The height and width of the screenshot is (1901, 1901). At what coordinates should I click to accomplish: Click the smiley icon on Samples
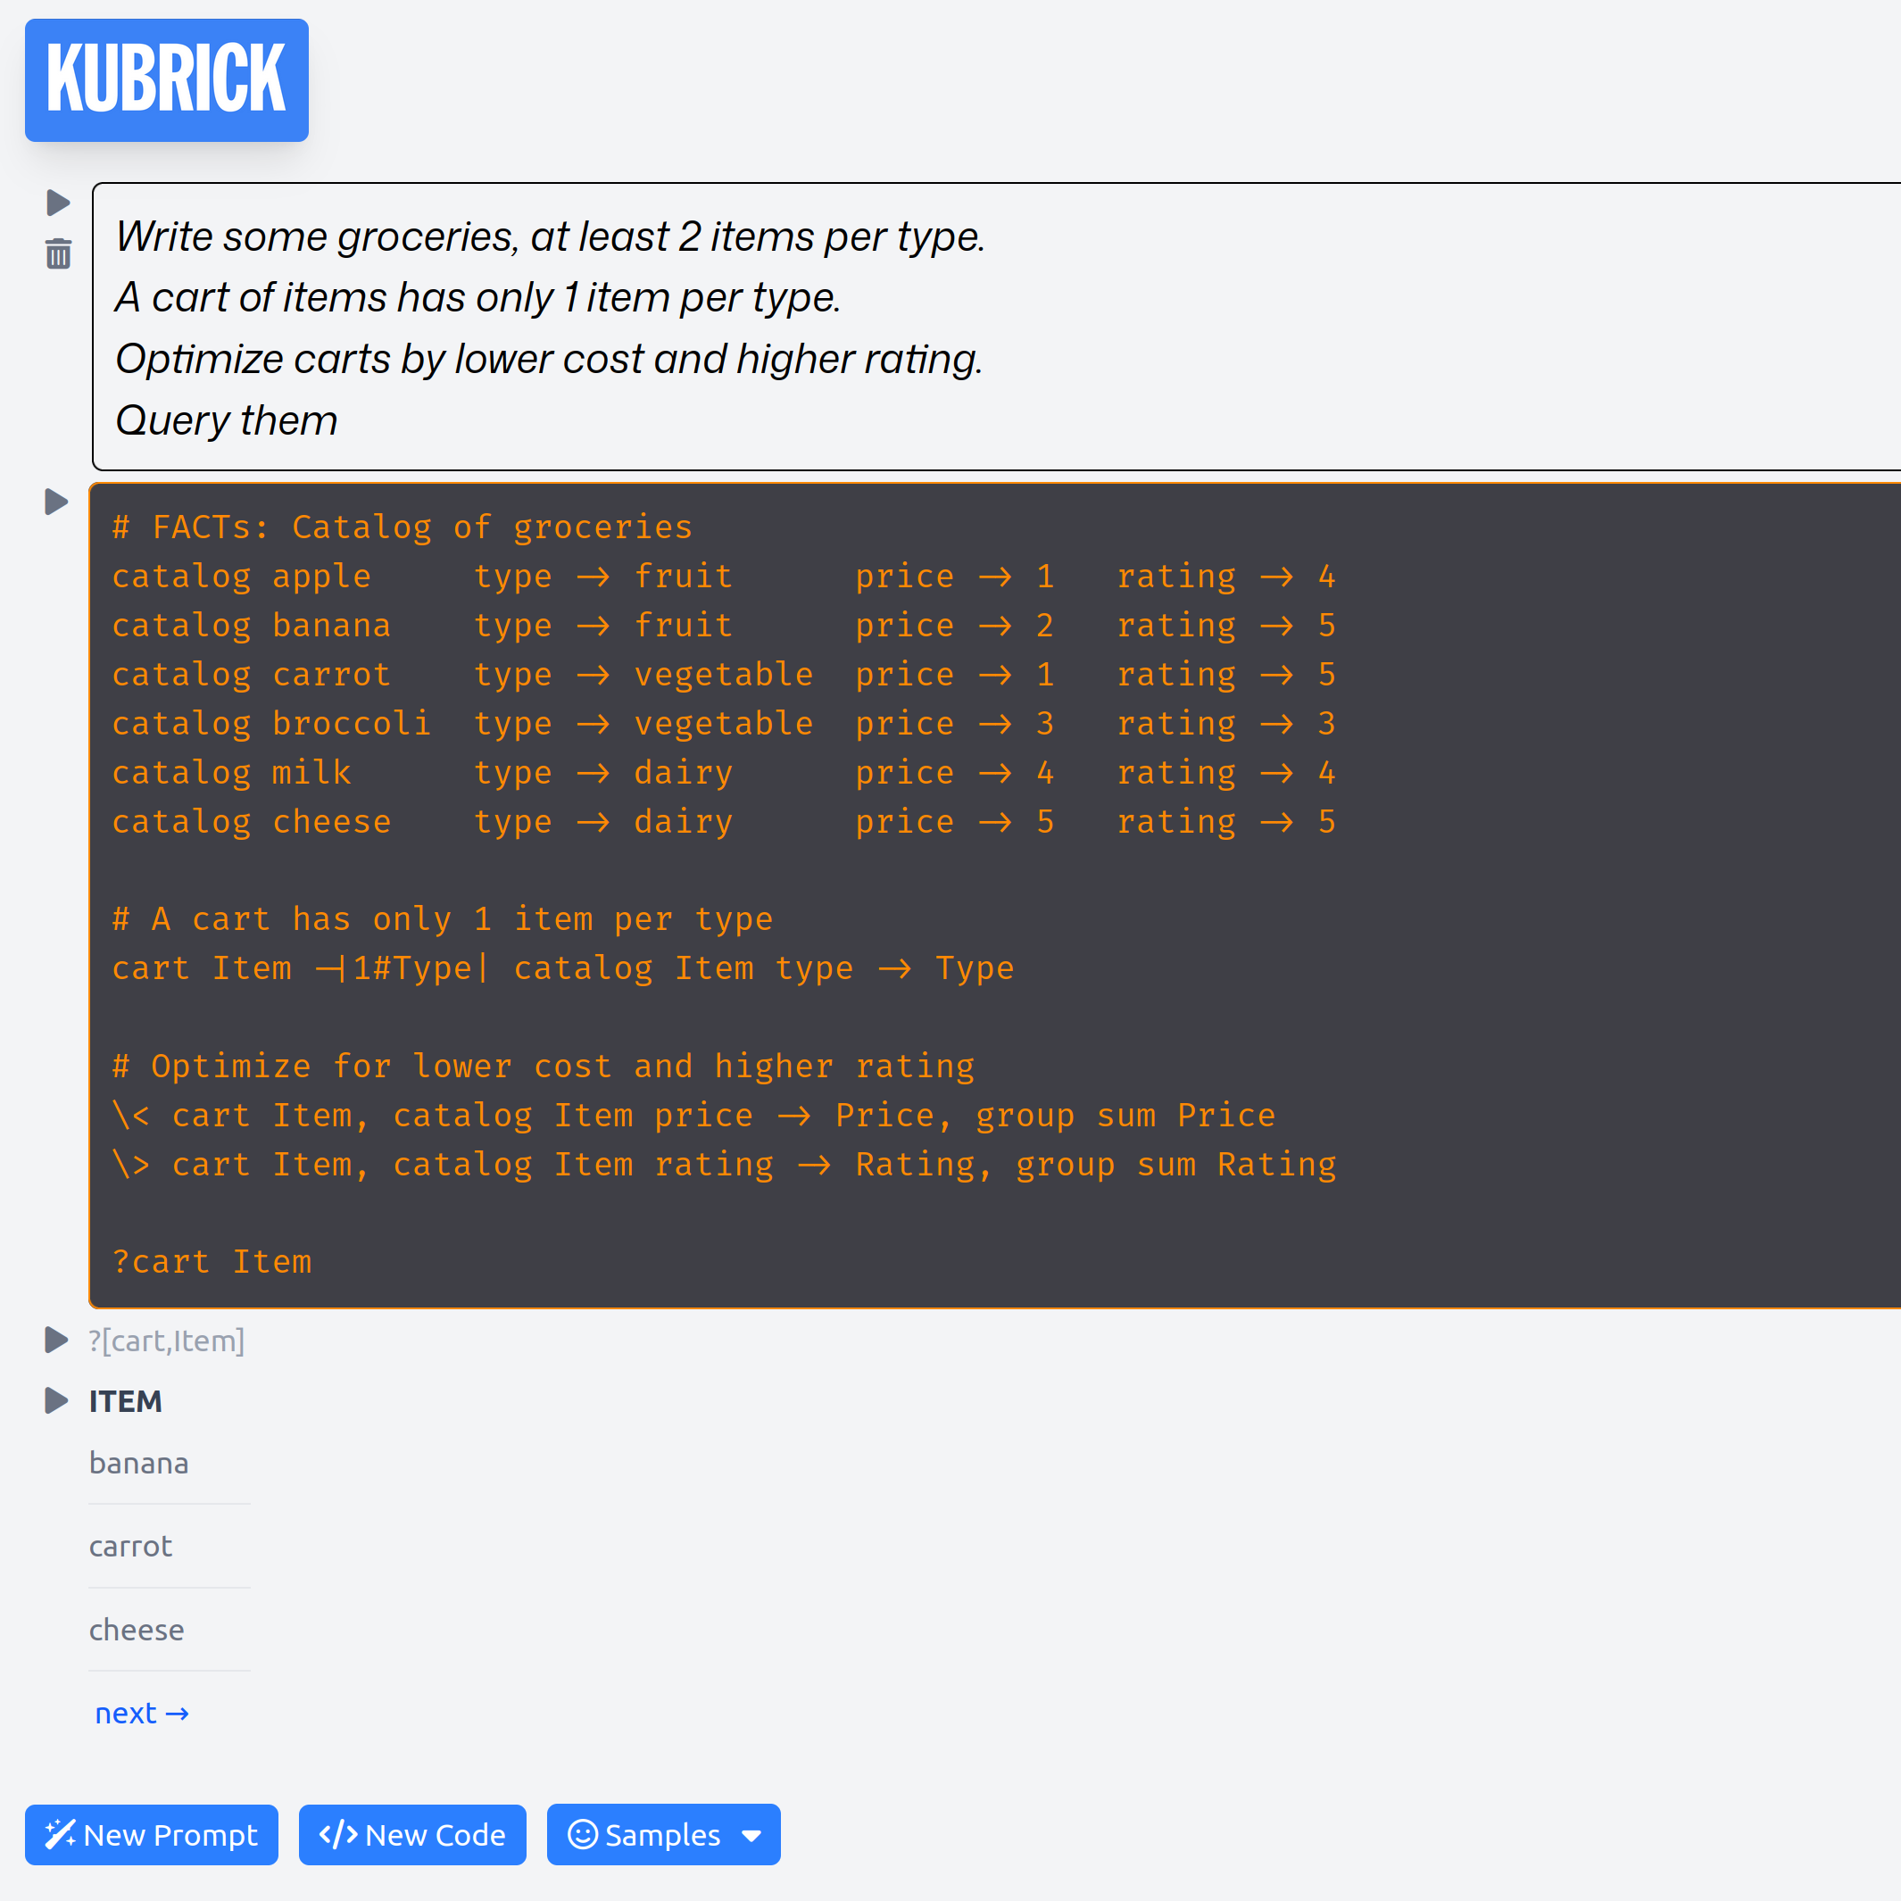click(583, 1834)
